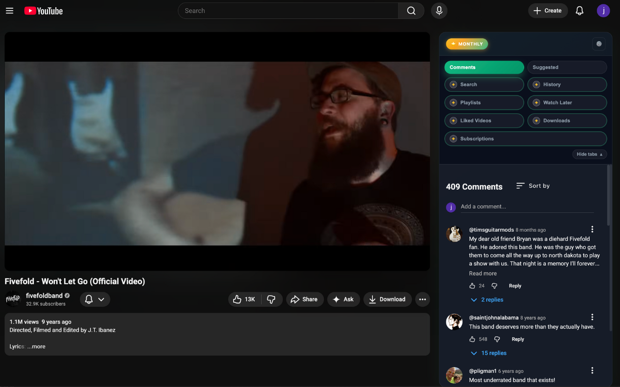Open more actions ellipsis under video
620x387 pixels.
click(422, 299)
